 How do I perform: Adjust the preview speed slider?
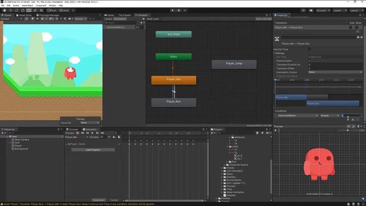[x=347, y=130]
